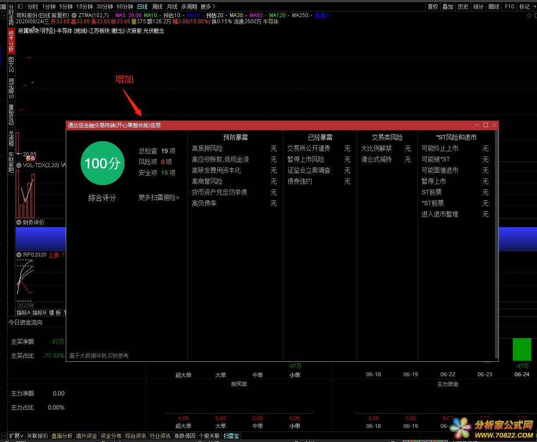Select the 1分钟 period
This screenshot has height=442, width=537.
pos(49,7)
